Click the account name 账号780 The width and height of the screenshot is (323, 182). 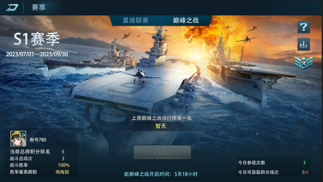[38, 140]
